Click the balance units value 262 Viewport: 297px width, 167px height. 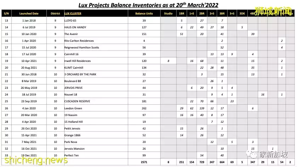click(x=144, y=108)
